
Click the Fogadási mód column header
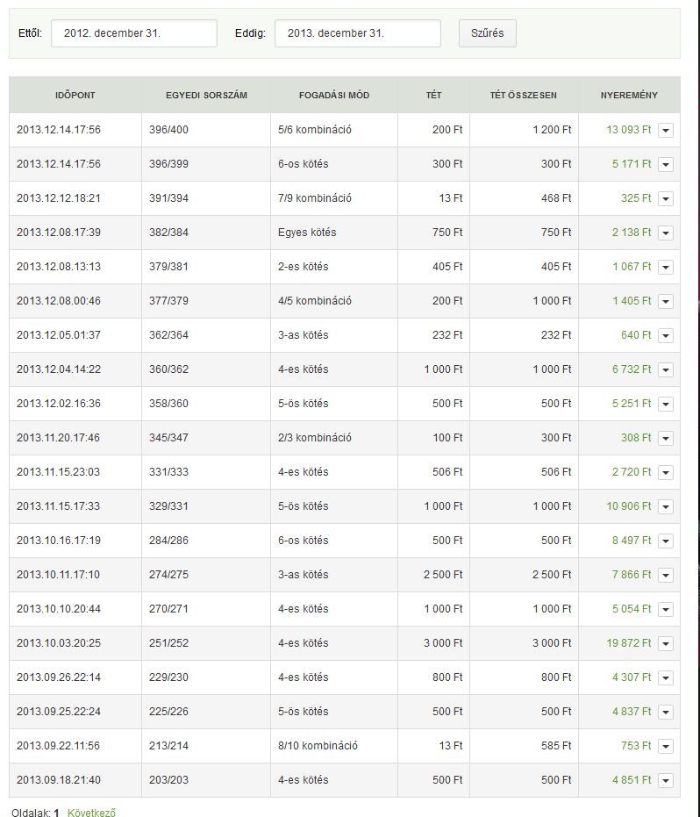click(x=334, y=95)
